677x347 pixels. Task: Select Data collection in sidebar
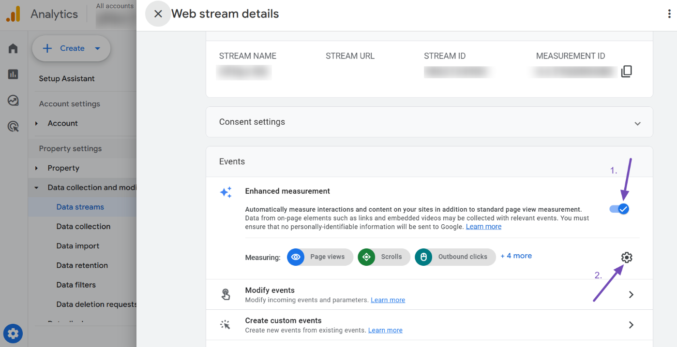(83, 226)
